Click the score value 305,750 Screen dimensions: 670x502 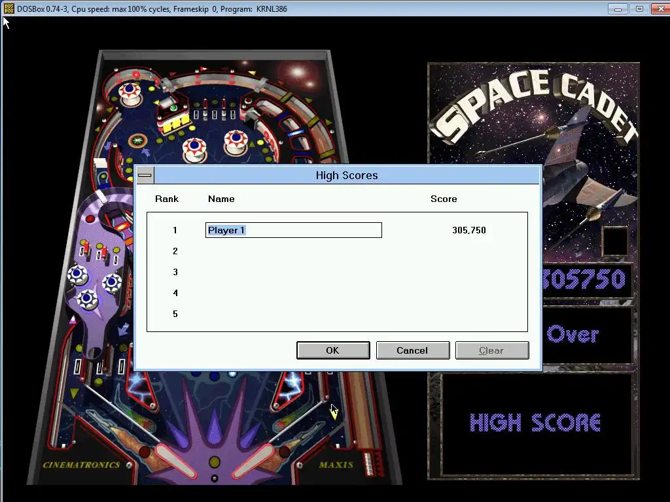(x=468, y=230)
